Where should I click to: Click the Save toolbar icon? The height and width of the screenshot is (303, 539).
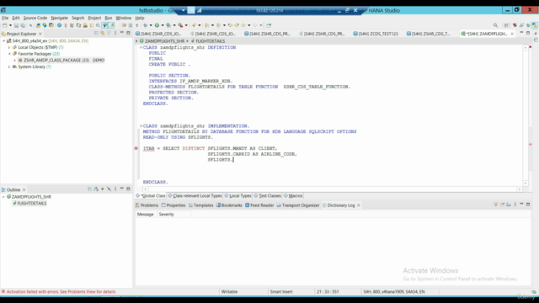(x=16, y=25)
